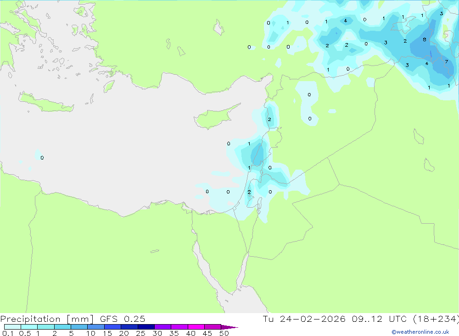Click the precipitation value '8' on the map
Image resolution: width=459 pixels, height=336 pixels.
pos(425,39)
